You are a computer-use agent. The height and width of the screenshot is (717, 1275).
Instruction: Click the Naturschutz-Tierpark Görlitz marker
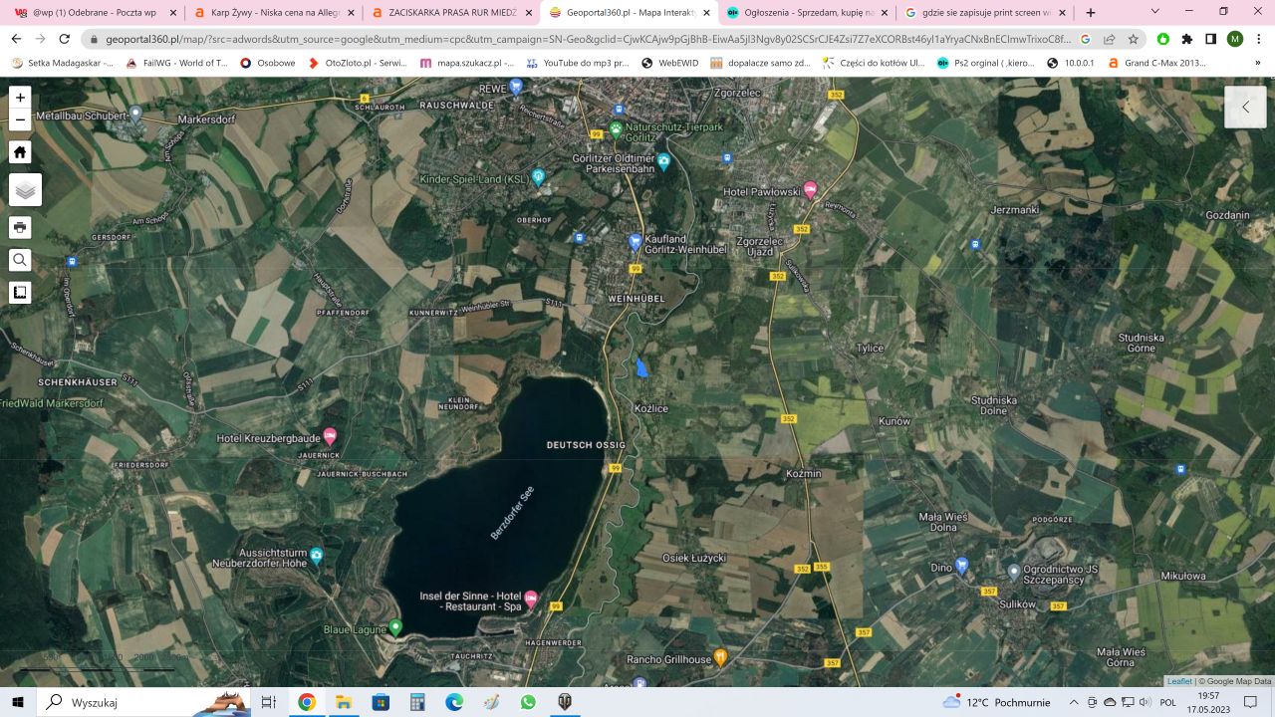(616, 129)
